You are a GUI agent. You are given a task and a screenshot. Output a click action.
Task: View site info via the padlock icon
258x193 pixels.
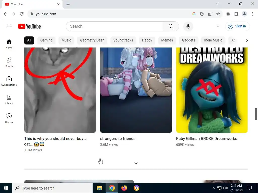[32, 14]
